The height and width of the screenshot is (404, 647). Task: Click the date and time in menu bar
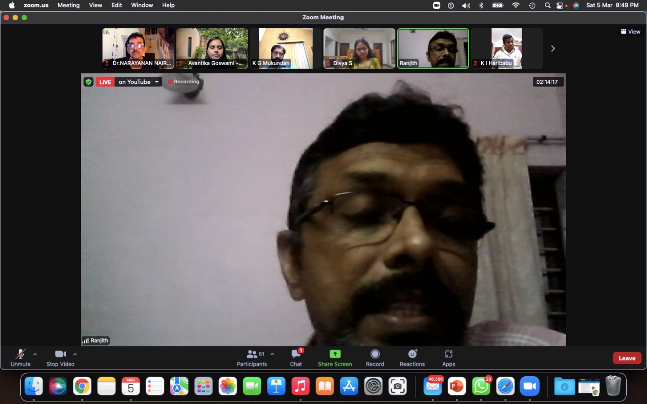(612, 5)
